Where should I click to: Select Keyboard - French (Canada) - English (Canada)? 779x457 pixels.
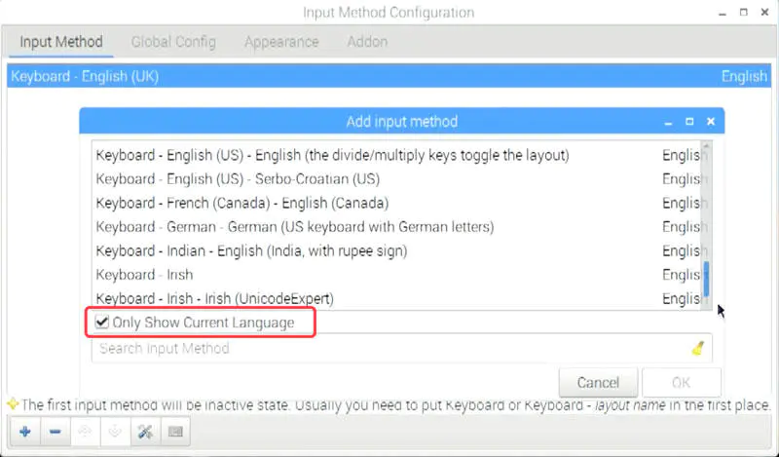(396, 203)
